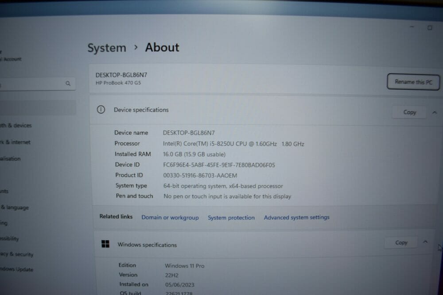This screenshot has width=443, height=295.
Task: Go back to System in breadcrumb
Action: pos(107,48)
